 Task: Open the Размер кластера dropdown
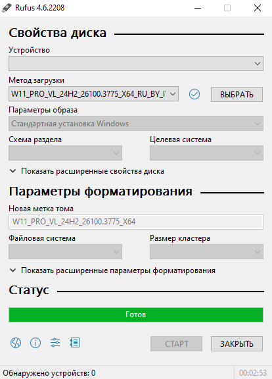point(206,251)
